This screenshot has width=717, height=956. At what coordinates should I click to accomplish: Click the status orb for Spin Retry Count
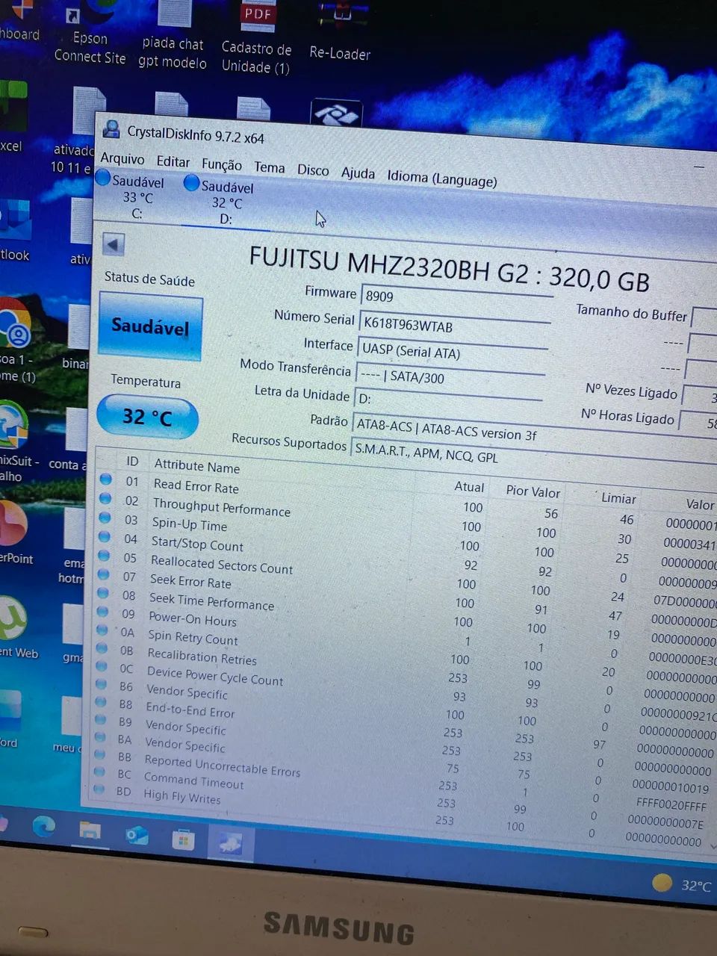click(x=102, y=630)
